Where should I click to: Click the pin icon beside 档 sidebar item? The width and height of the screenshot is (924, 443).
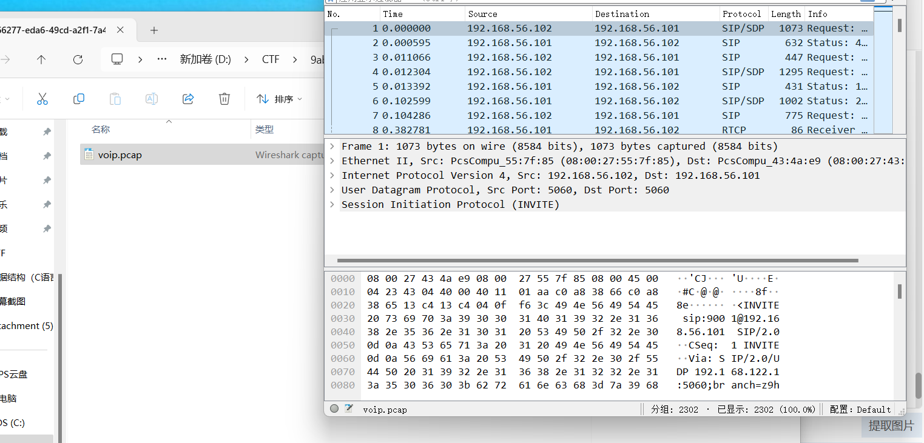coord(47,156)
